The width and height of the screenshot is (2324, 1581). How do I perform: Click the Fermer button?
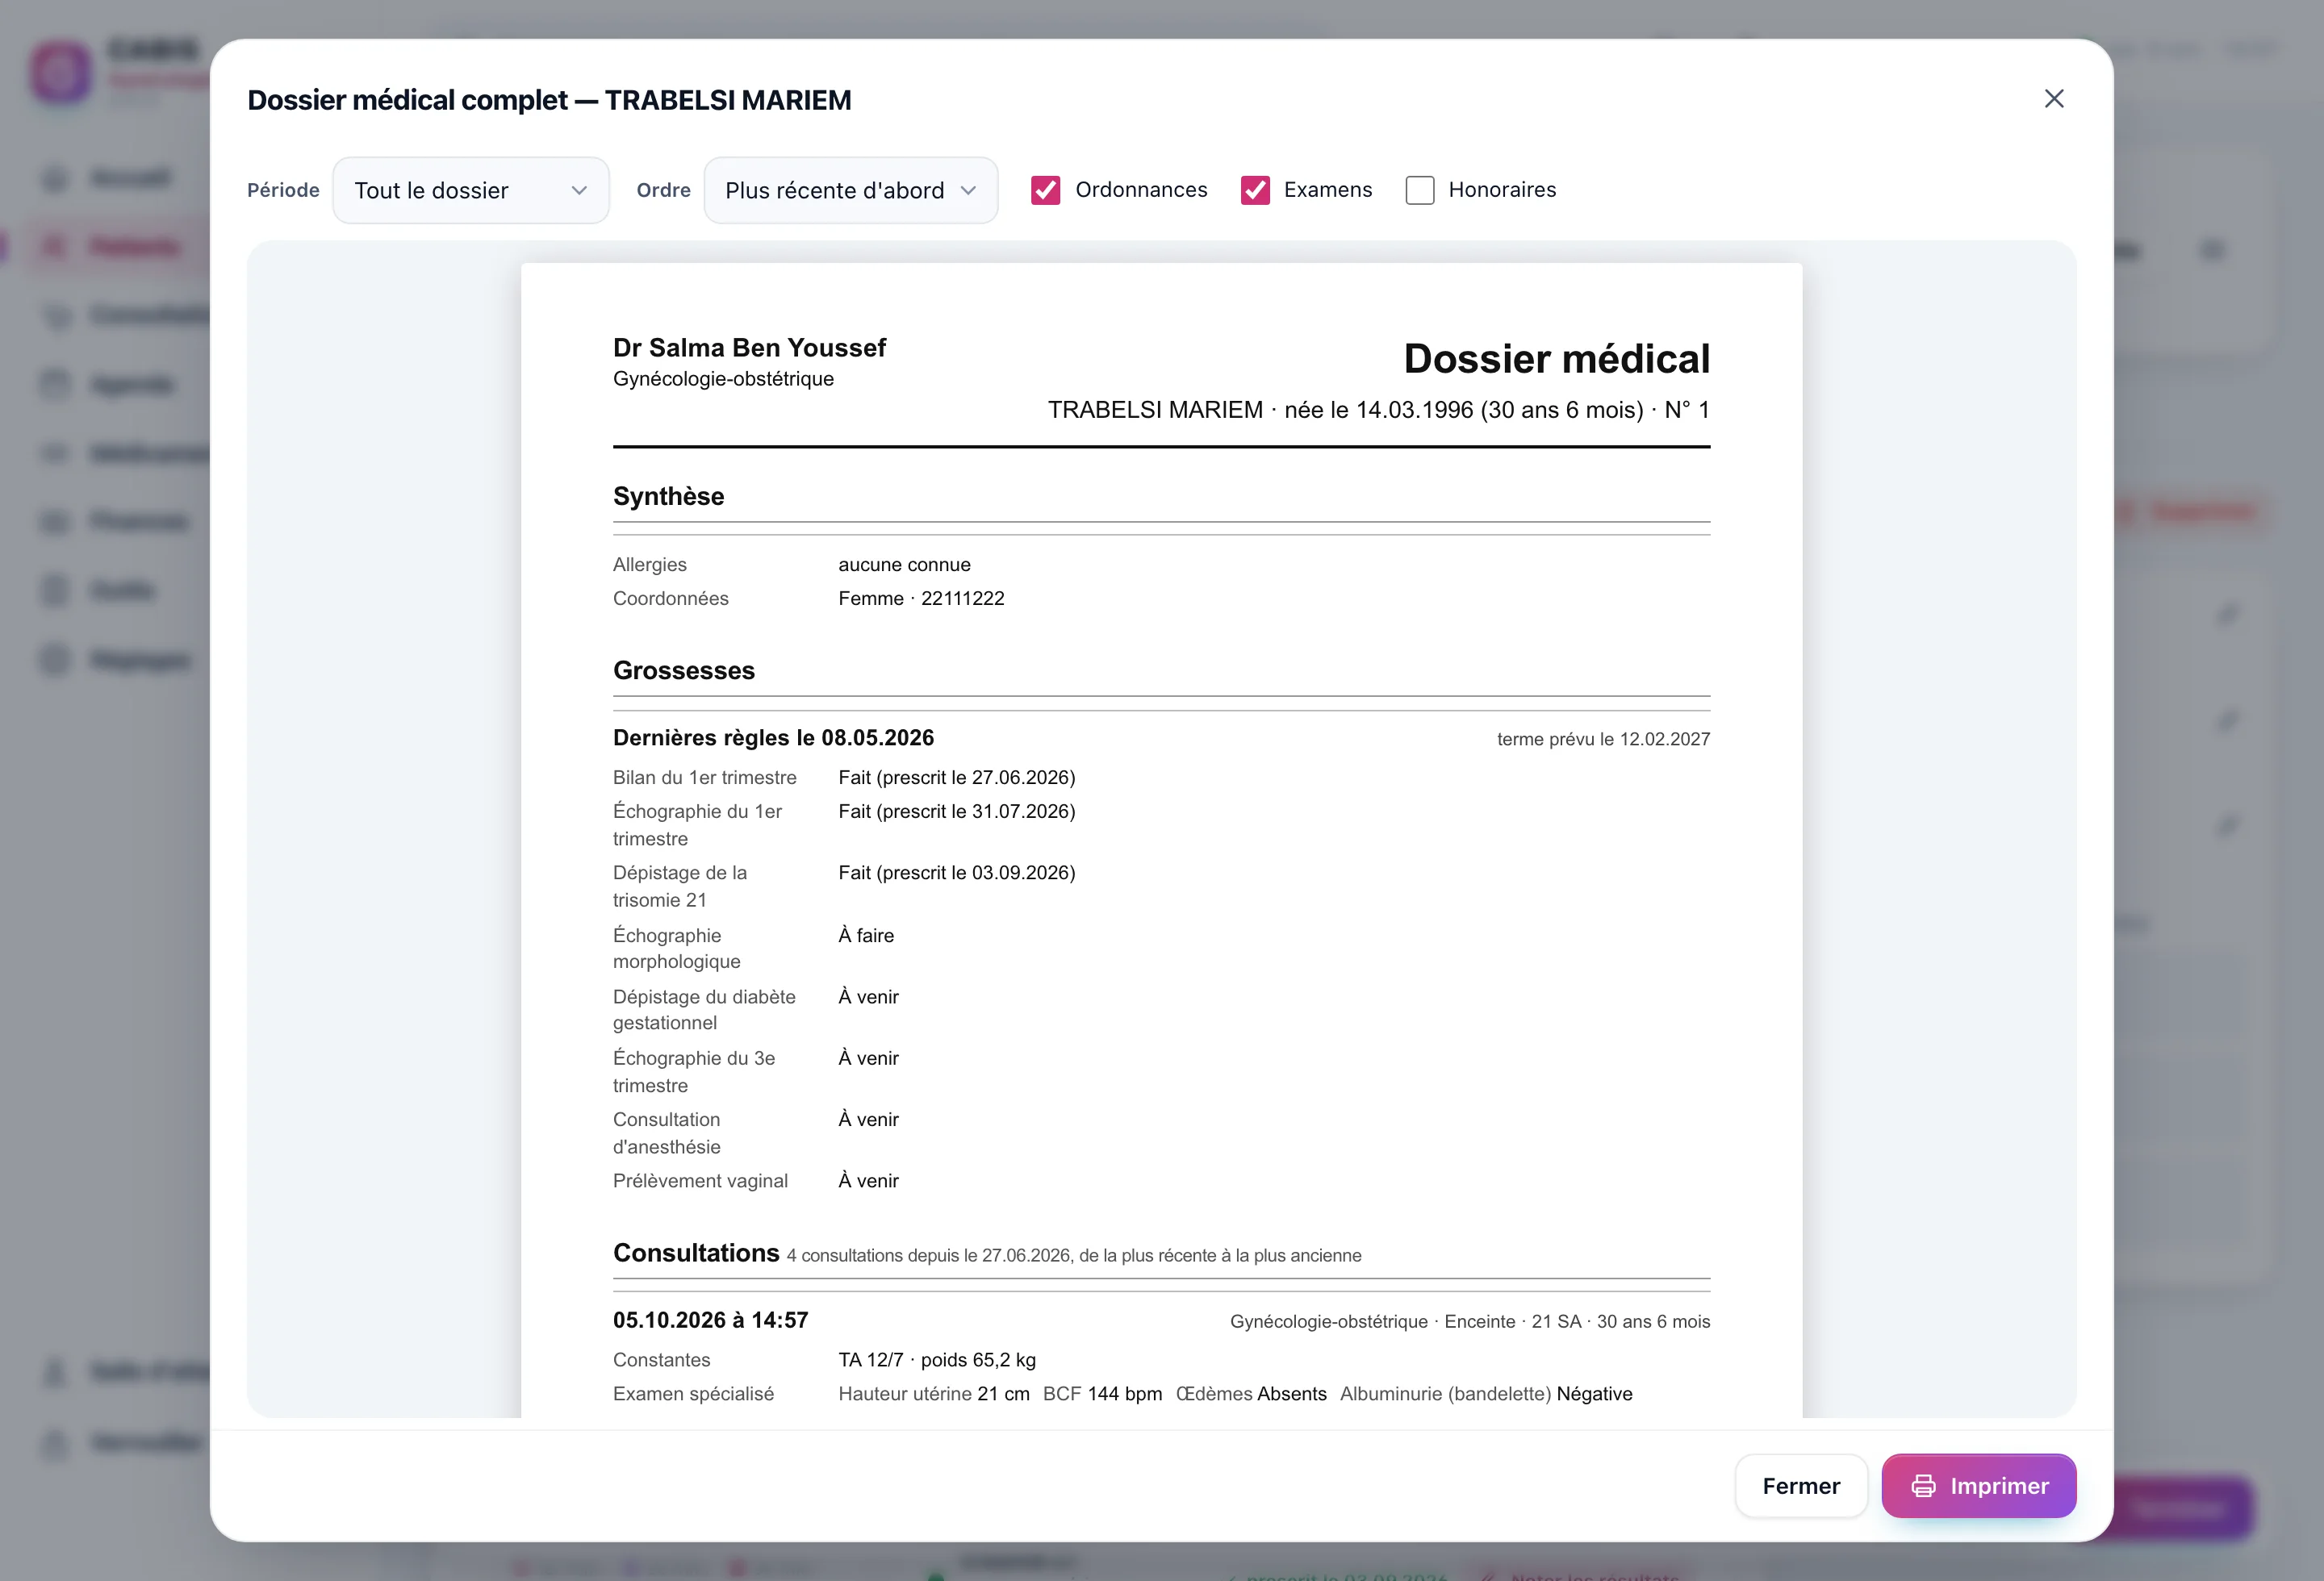(1801, 1485)
